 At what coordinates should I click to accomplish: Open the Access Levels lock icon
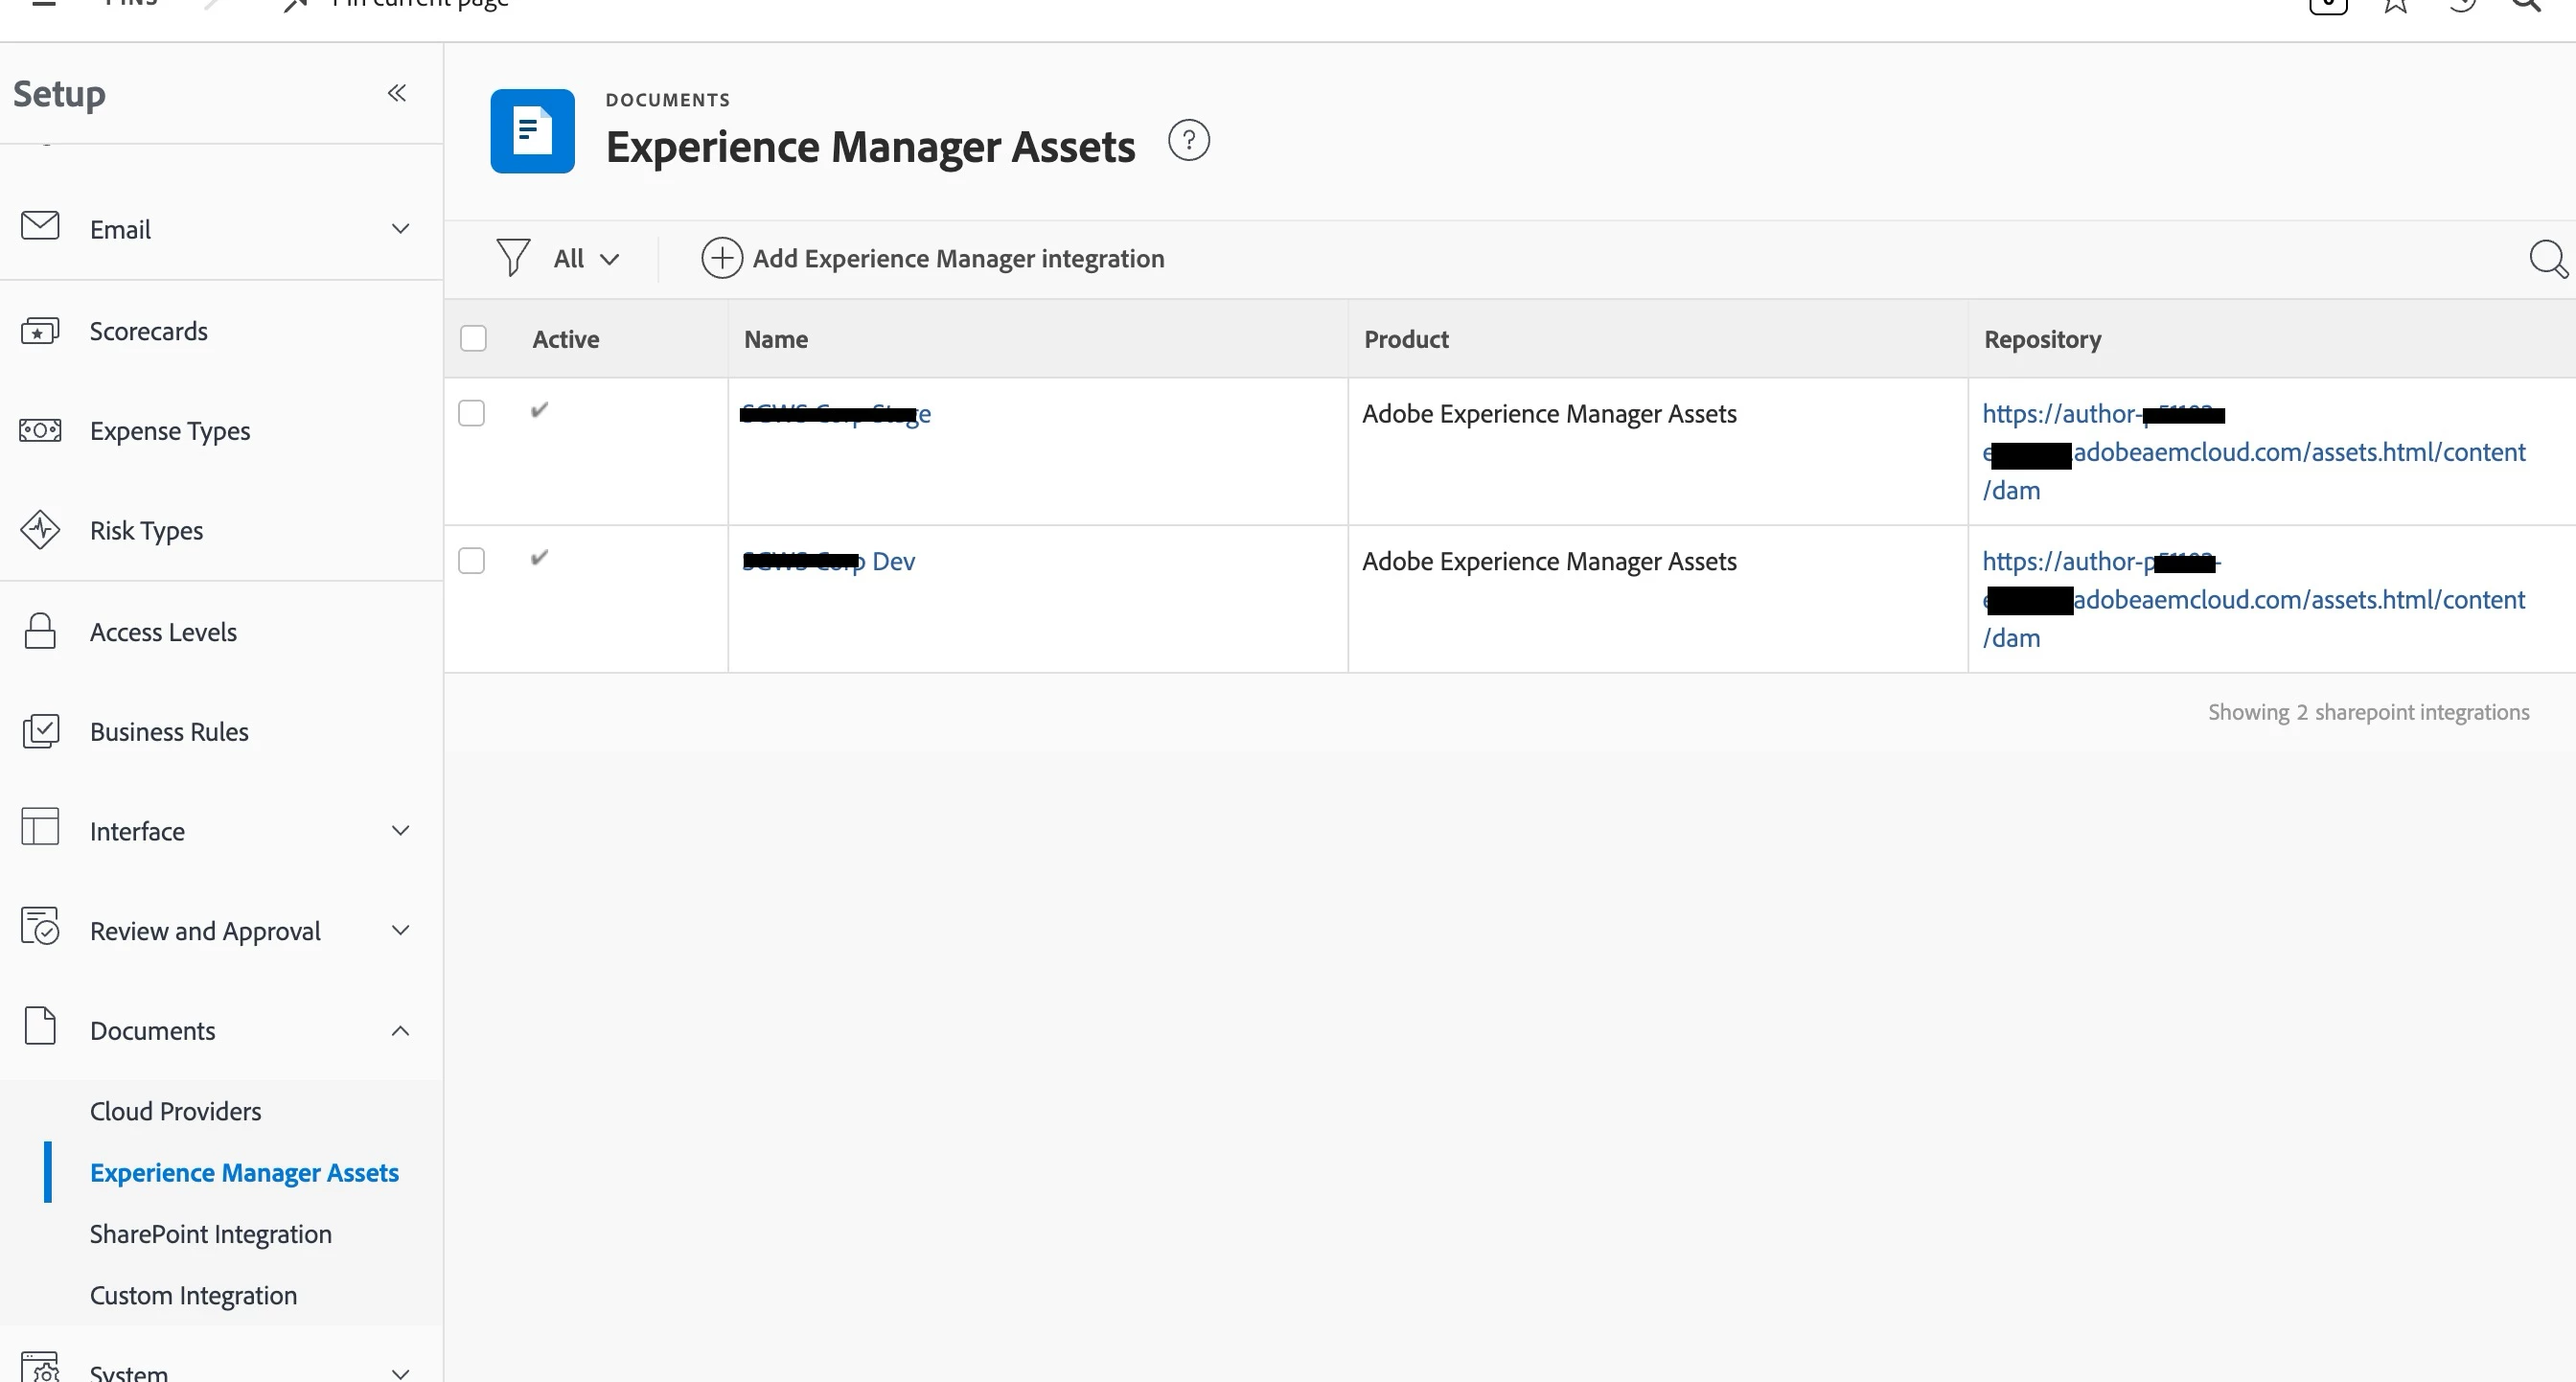(40, 632)
